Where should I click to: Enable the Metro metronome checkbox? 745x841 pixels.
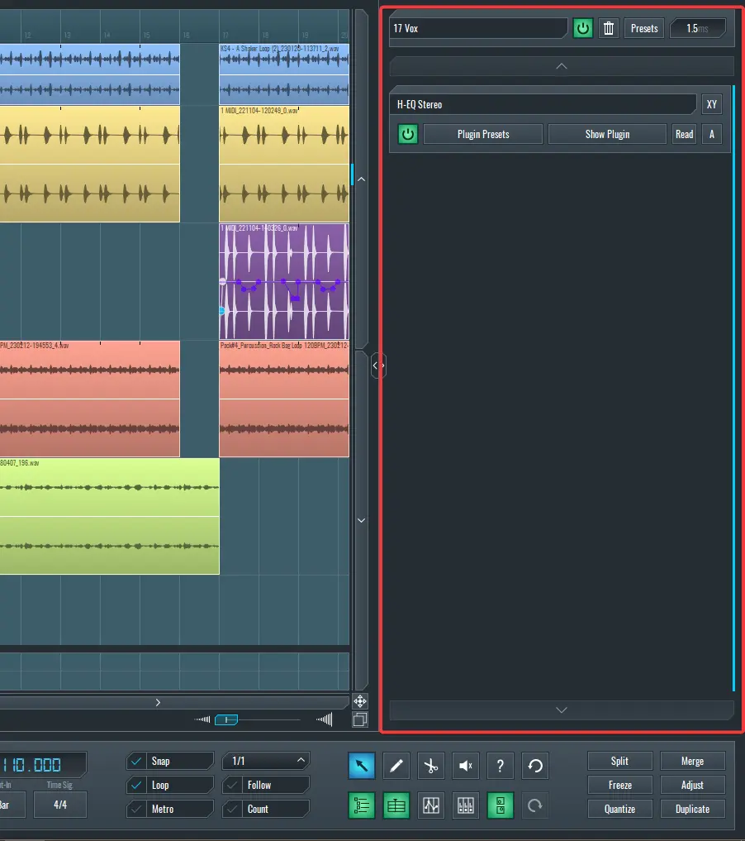(x=136, y=809)
